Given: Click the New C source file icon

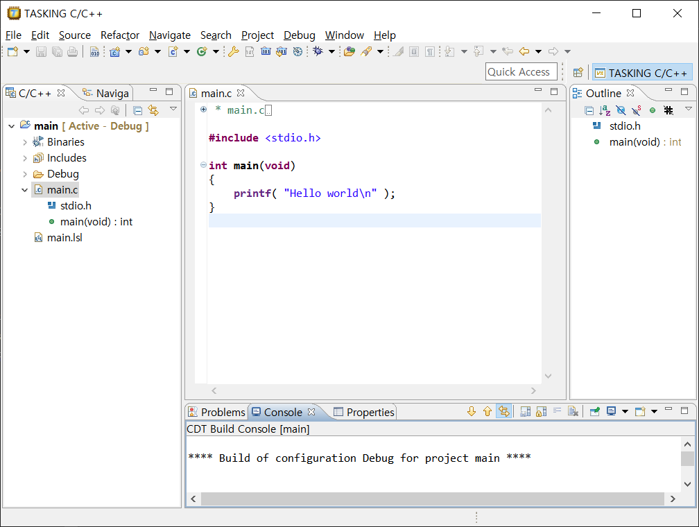Looking at the screenshot, I should click(173, 51).
